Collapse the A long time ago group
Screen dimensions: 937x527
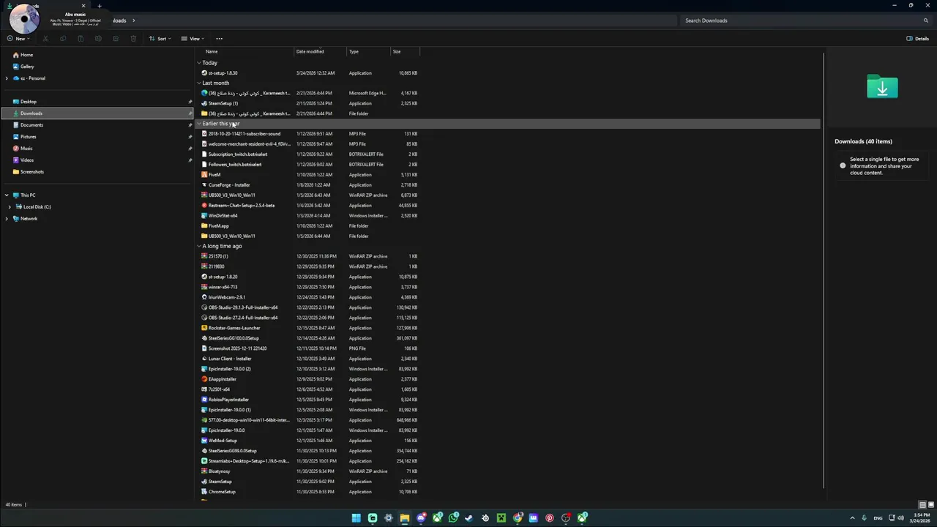(199, 246)
